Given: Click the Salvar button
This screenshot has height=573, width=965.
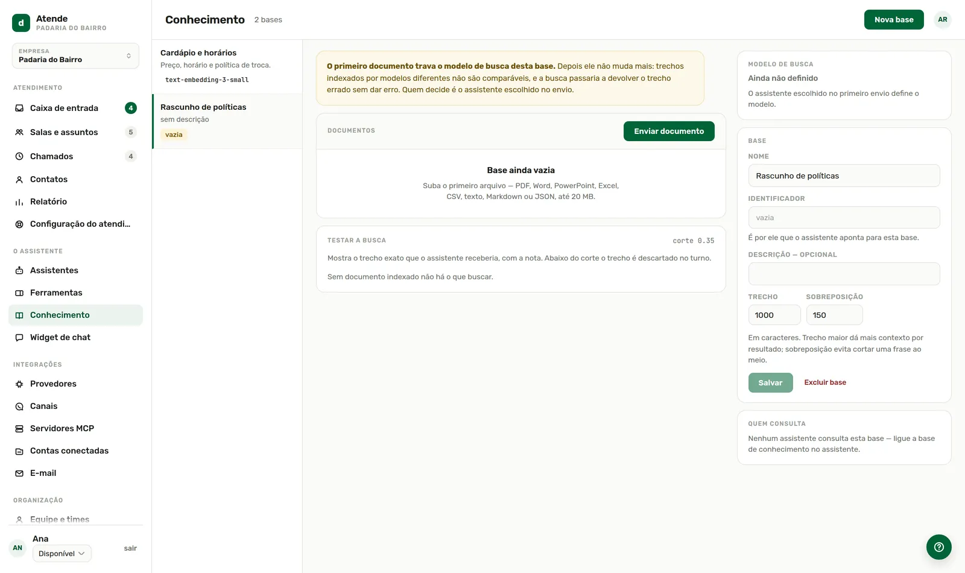Looking at the screenshot, I should pyautogui.click(x=770, y=382).
